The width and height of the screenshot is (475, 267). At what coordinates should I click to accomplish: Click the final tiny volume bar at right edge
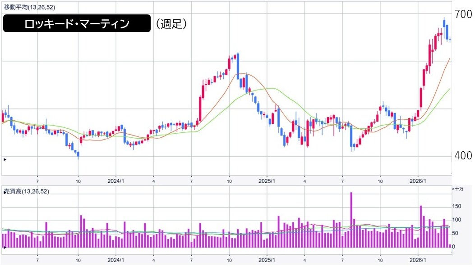(450, 246)
